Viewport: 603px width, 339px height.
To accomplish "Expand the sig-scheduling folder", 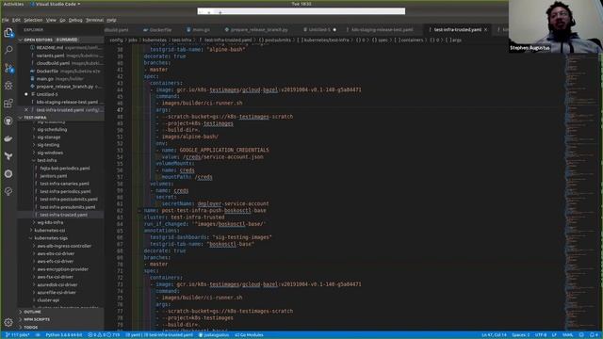I will click(52, 130).
